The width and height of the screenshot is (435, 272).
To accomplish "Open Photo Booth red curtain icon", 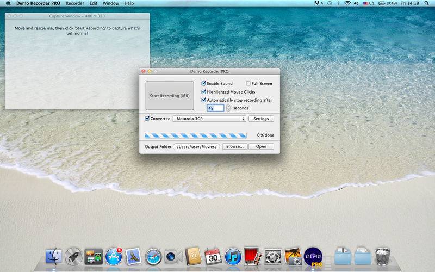I will coord(253,256).
